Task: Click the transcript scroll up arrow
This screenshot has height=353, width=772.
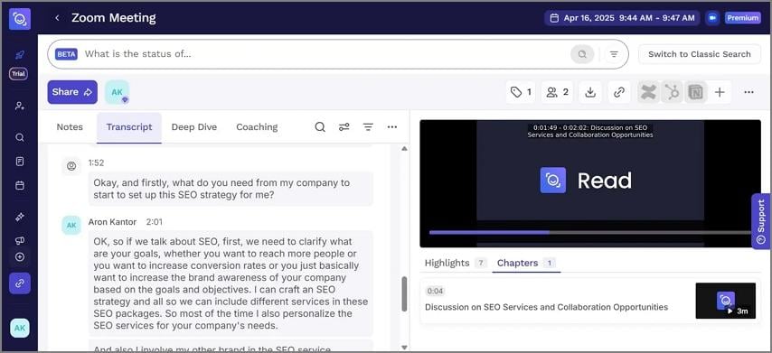Action: click(404, 148)
